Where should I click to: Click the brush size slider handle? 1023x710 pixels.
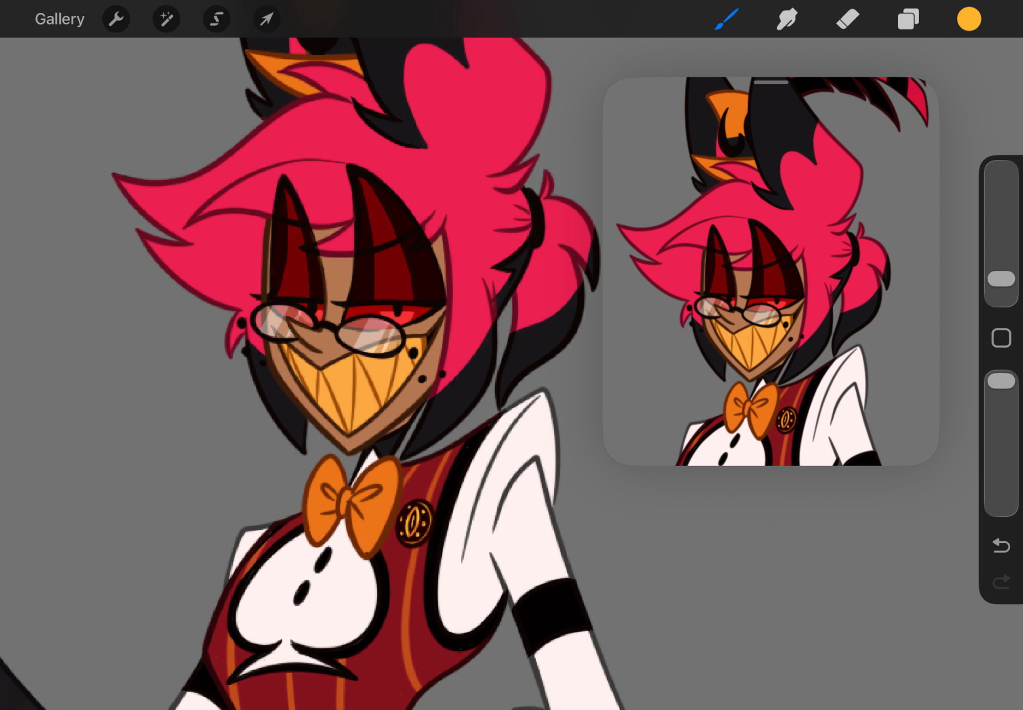click(1001, 279)
